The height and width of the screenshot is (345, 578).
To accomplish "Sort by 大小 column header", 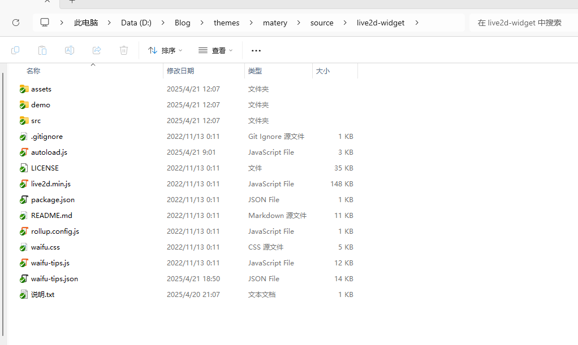I will point(323,71).
